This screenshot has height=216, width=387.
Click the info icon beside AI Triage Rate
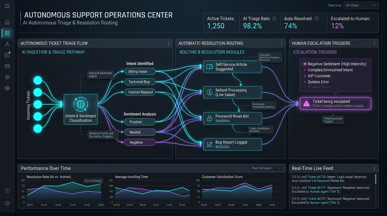(x=274, y=19)
